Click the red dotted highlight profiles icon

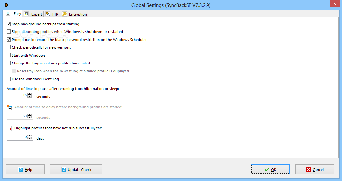point(9,128)
